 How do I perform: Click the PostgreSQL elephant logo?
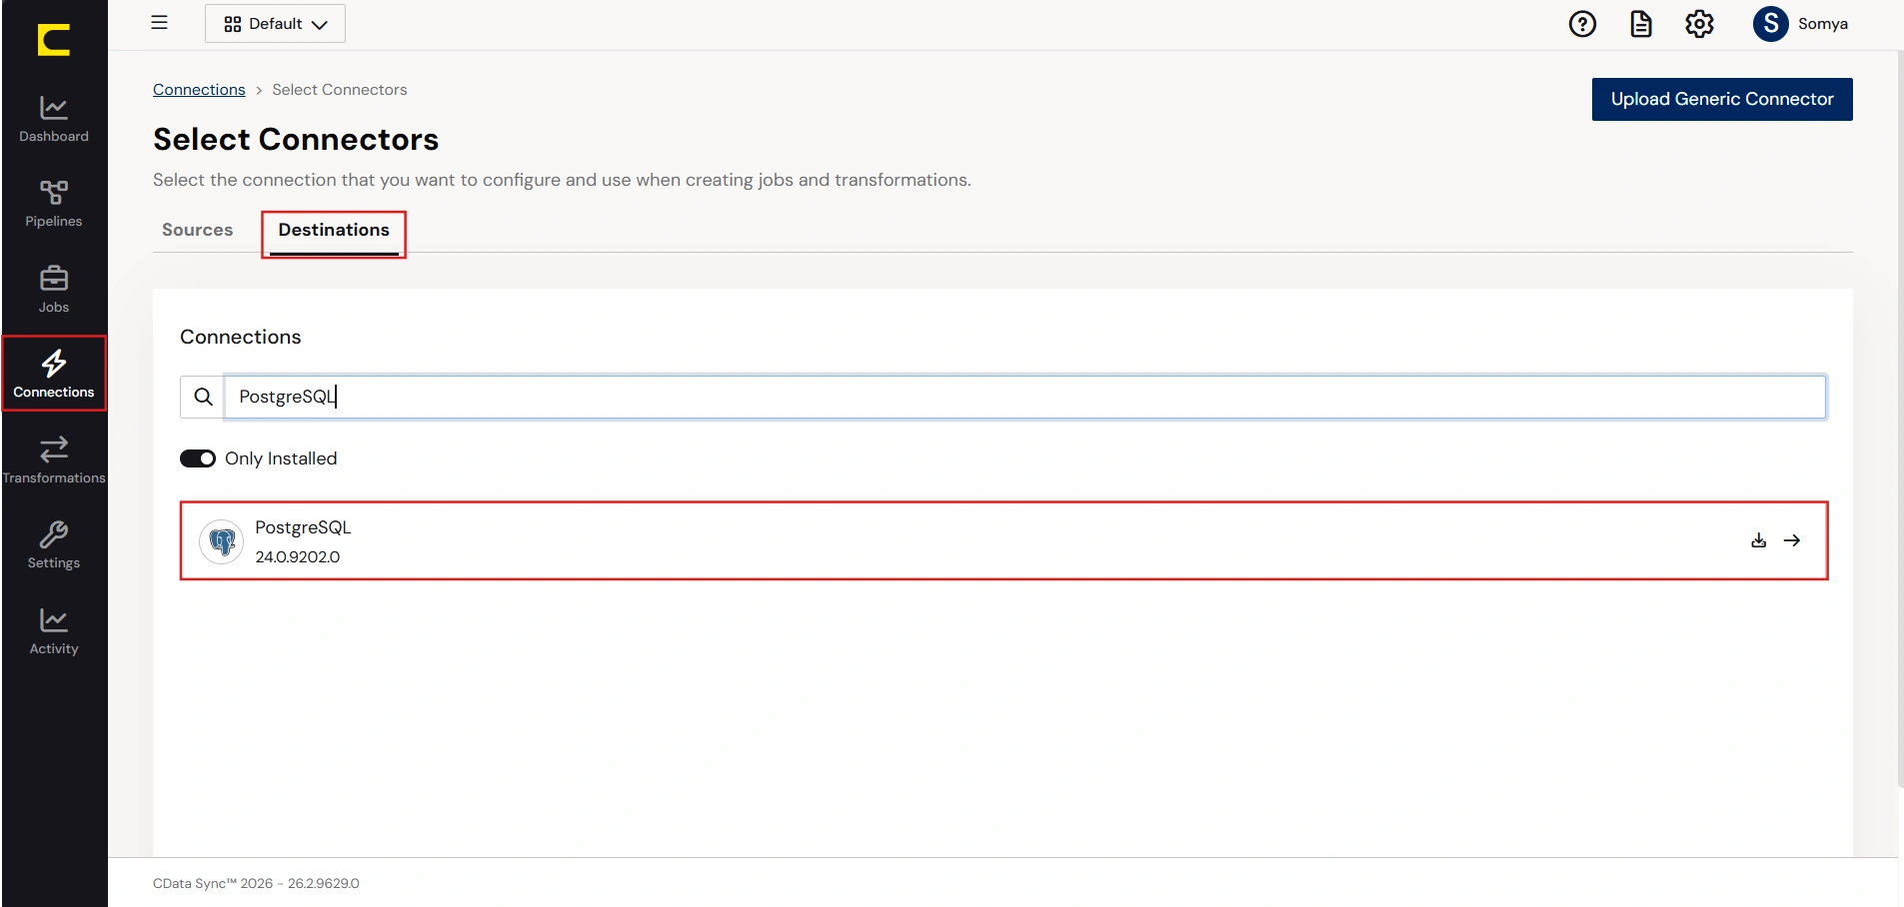pos(222,541)
